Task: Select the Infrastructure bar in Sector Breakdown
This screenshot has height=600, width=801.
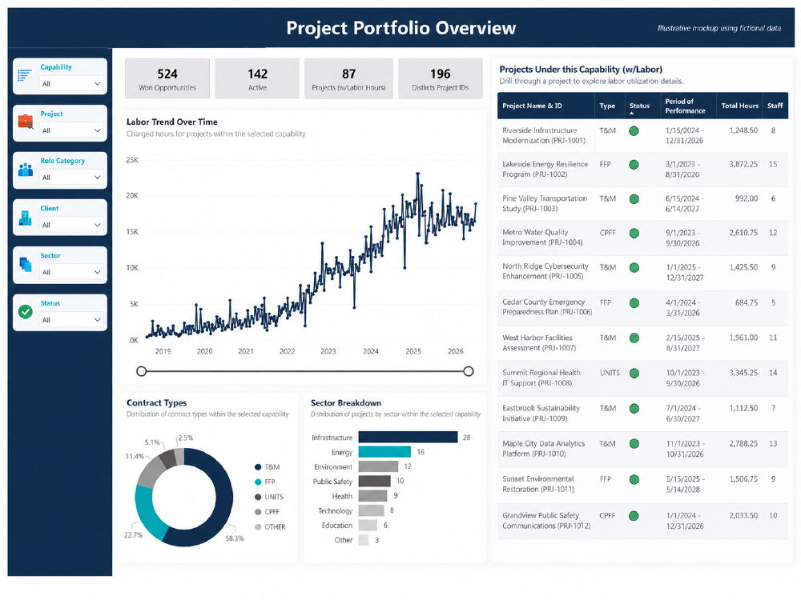Action: 408,438
